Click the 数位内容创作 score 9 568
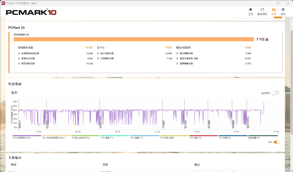Viewport: 293px width, 172px height. pos(248,48)
